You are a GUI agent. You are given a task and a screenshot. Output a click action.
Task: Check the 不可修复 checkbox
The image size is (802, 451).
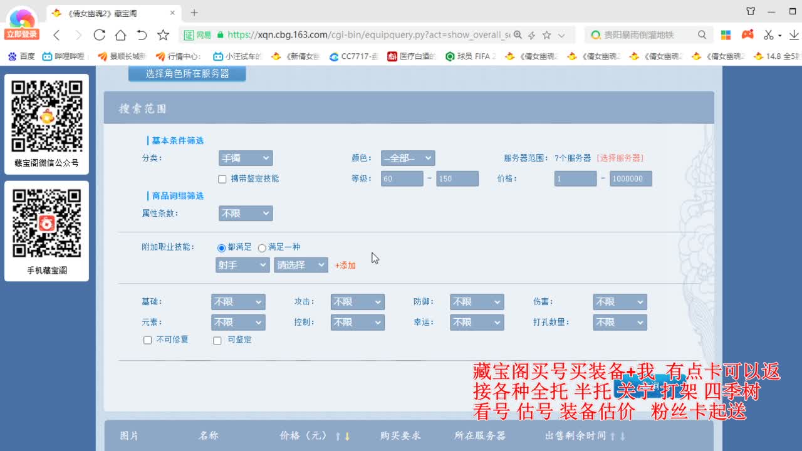[x=147, y=340]
